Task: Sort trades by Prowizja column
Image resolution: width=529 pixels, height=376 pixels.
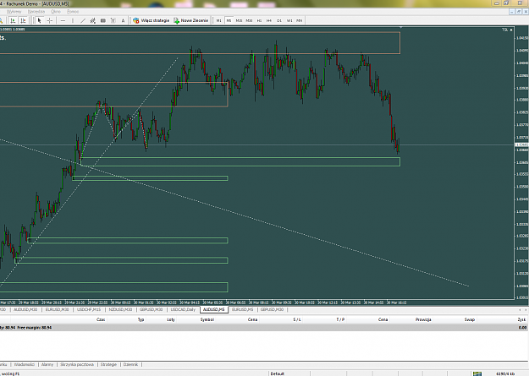Action: pyautogui.click(x=423, y=319)
